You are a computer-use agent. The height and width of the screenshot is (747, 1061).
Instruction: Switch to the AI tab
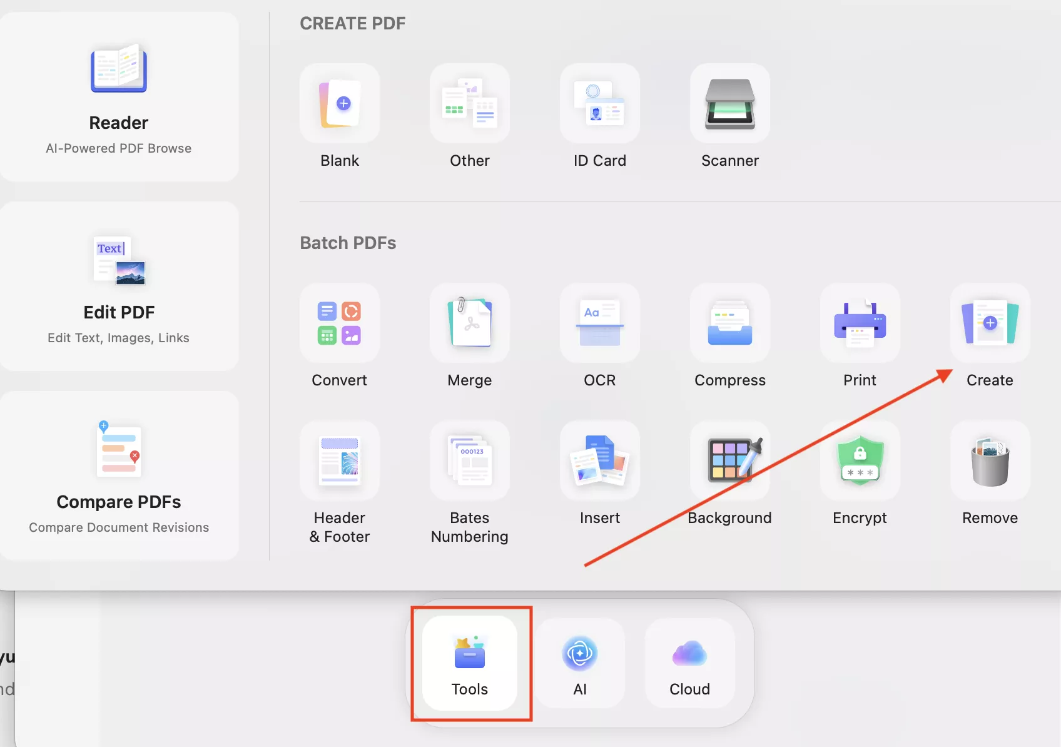(580, 663)
